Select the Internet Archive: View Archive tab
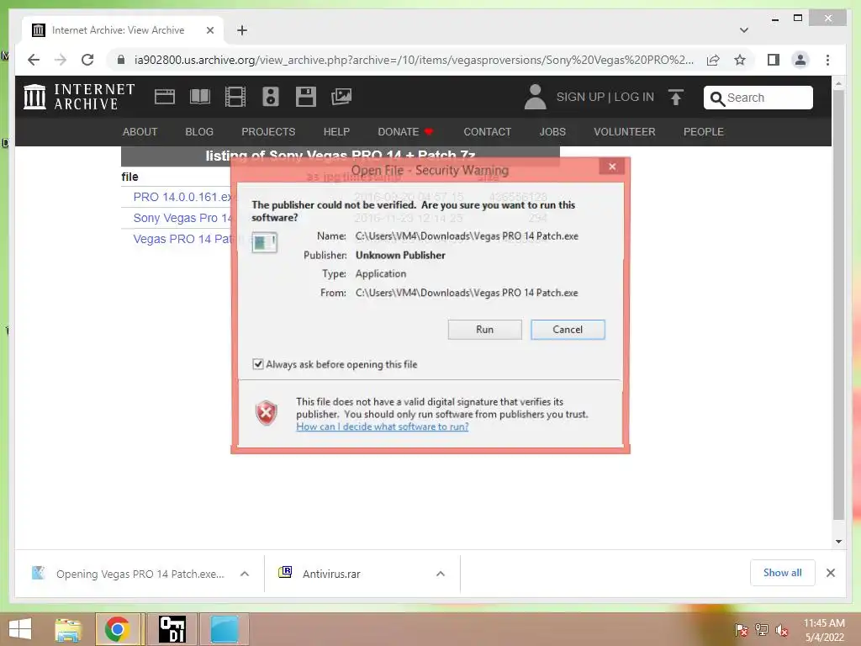The height and width of the screenshot is (646, 861). [123, 30]
